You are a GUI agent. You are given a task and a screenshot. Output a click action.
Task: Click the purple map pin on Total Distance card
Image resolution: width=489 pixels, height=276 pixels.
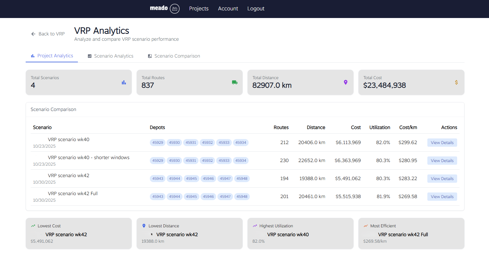pyautogui.click(x=345, y=82)
